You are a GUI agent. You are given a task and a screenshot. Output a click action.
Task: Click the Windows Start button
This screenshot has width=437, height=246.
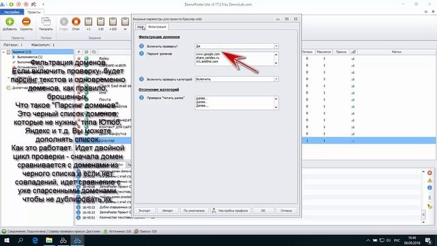[x=6, y=241]
